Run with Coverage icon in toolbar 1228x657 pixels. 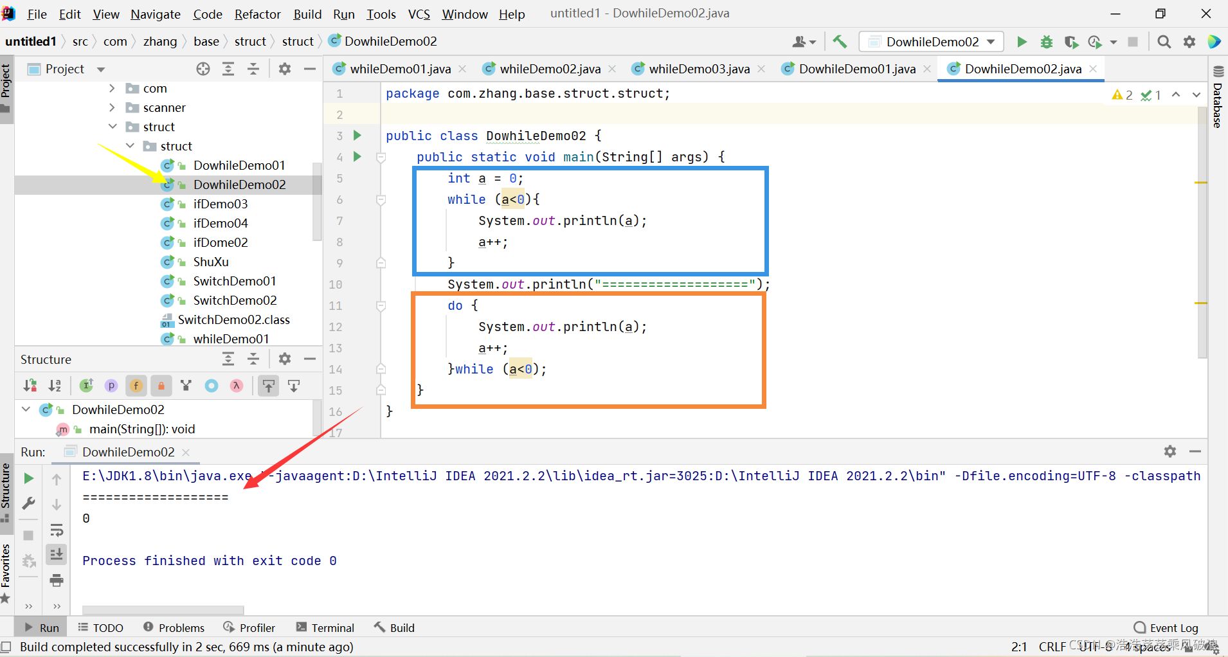click(1070, 42)
